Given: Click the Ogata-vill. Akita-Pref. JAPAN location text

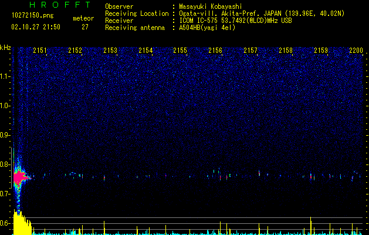Looking at the screenshot, I should click(x=262, y=14).
